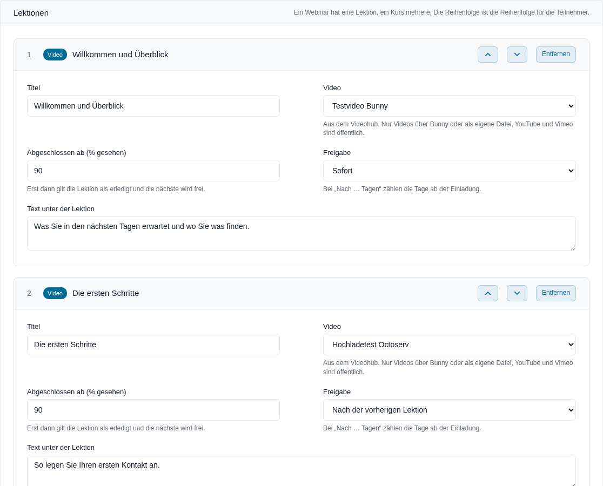Image resolution: width=603 pixels, height=486 pixels.
Task: Move lesson 2 Die ersten Schritte down
Action: (x=517, y=293)
